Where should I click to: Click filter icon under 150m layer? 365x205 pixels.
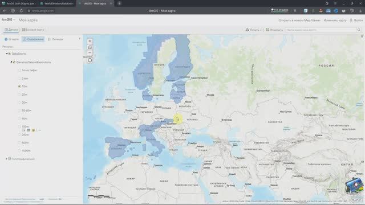[x=34, y=130]
